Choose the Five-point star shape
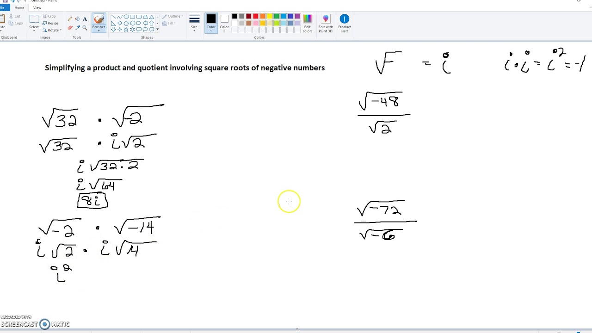Screen dimensions: 592x333 pos(126,29)
